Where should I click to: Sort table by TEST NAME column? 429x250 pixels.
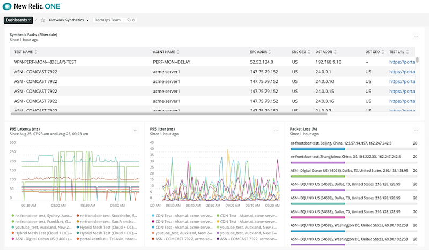coord(25,52)
